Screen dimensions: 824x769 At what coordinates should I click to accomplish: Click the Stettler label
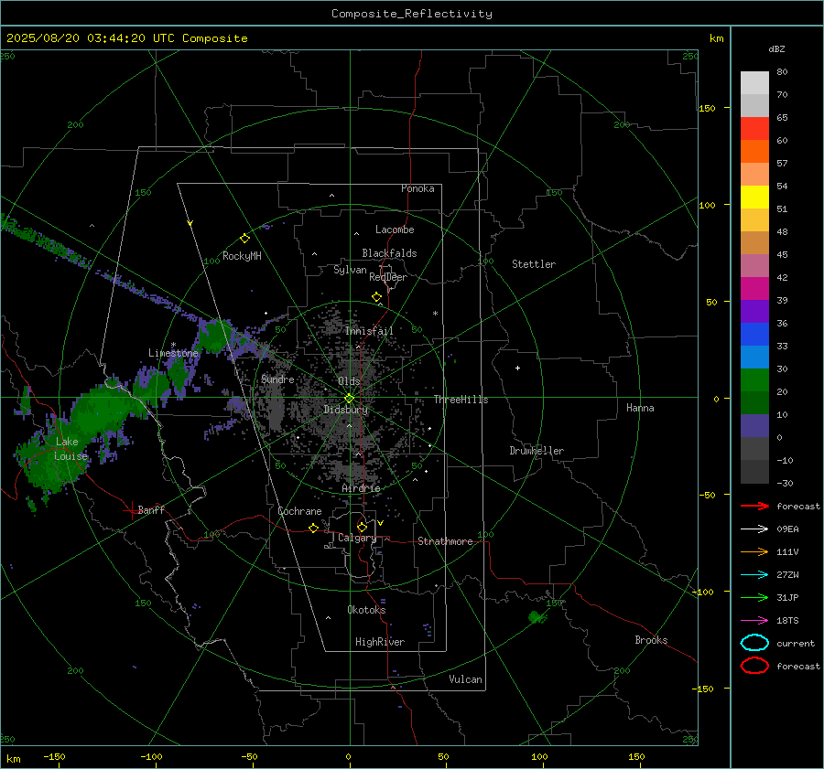[534, 264]
